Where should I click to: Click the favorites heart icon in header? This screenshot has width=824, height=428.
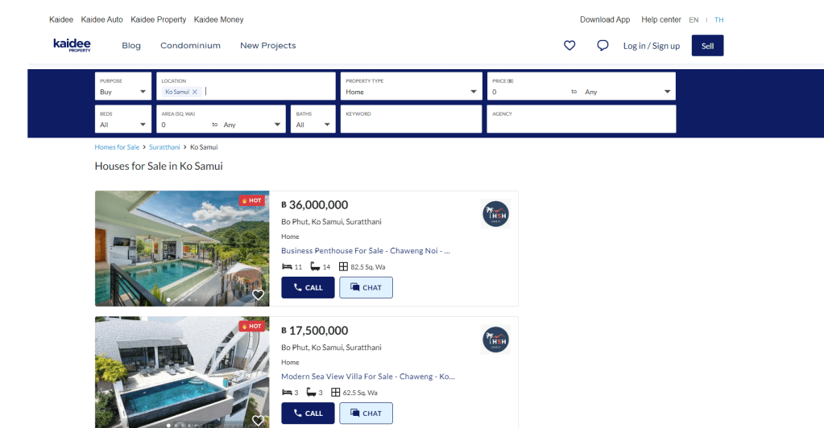point(569,46)
